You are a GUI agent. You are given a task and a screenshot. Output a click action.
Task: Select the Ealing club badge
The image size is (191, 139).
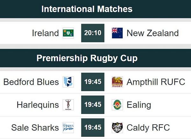(117, 105)
